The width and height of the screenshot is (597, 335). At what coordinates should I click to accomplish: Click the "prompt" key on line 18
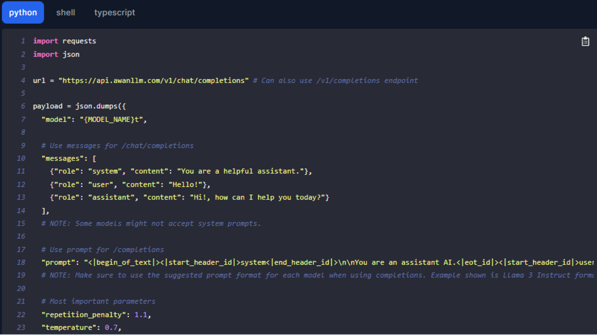pos(58,262)
